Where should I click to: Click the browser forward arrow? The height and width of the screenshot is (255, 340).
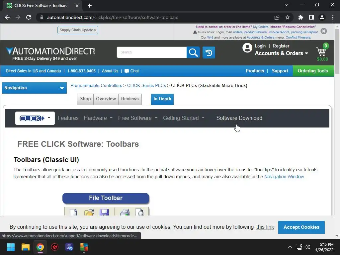click(18, 17)
